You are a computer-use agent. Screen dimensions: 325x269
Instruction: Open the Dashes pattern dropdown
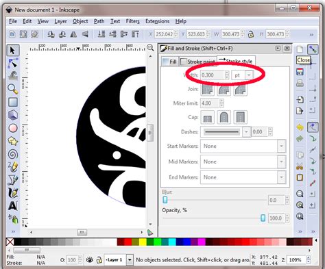[x=246, y=132]
